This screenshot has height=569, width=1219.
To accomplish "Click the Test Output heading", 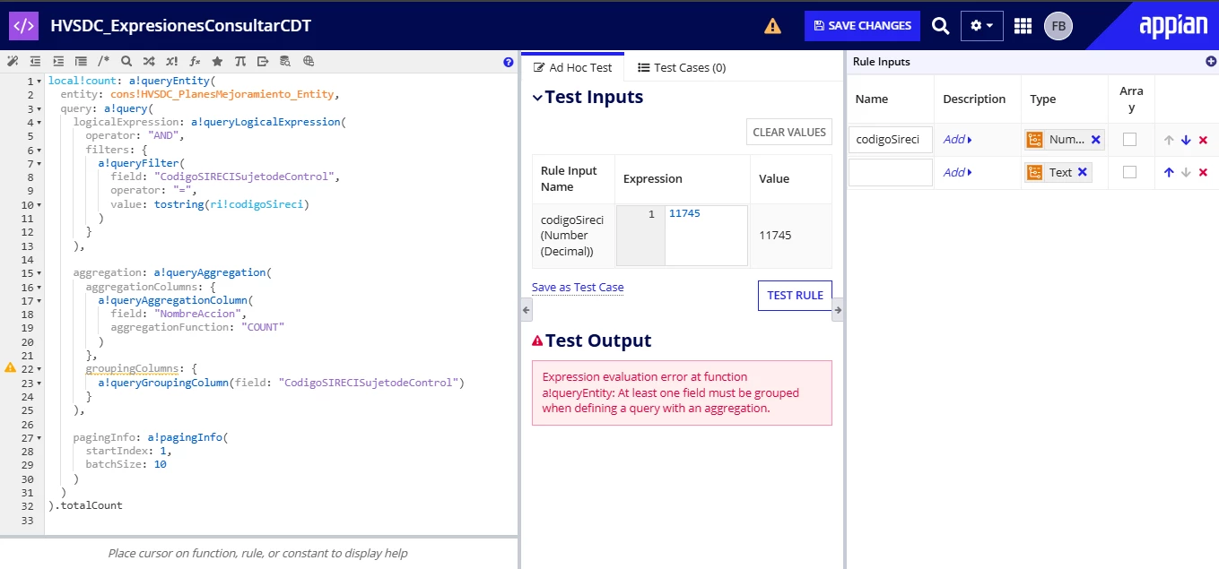I will pos(598,341).
